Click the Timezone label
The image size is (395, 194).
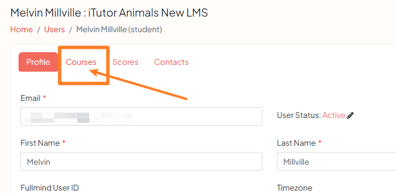[x=295, y=188]
